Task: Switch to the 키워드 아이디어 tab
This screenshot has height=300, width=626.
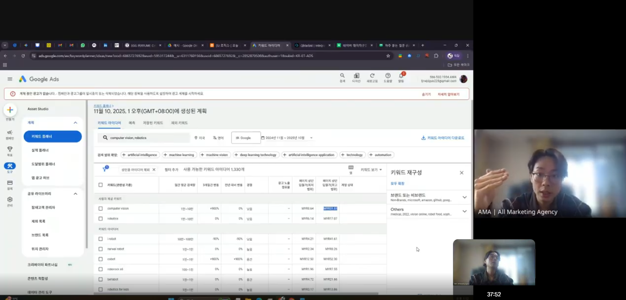Action: (x=109, y=123)
